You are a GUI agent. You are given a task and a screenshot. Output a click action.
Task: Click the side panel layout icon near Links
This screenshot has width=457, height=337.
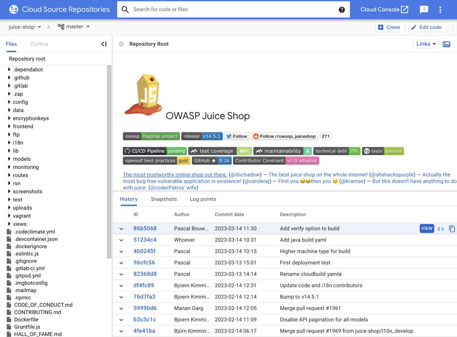(x=446, y=44)
